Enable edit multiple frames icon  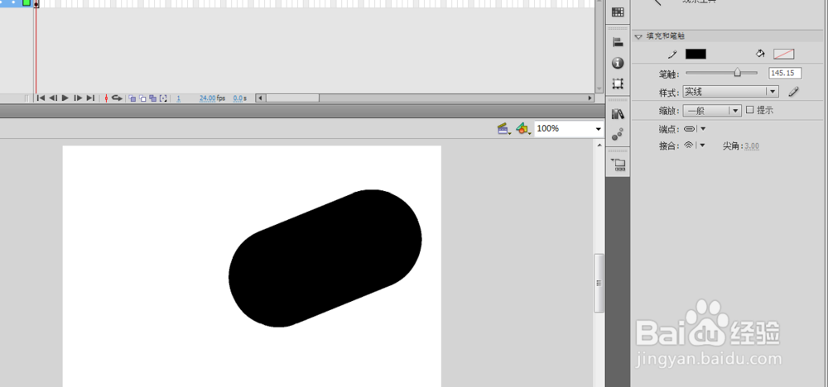point(152,98)
